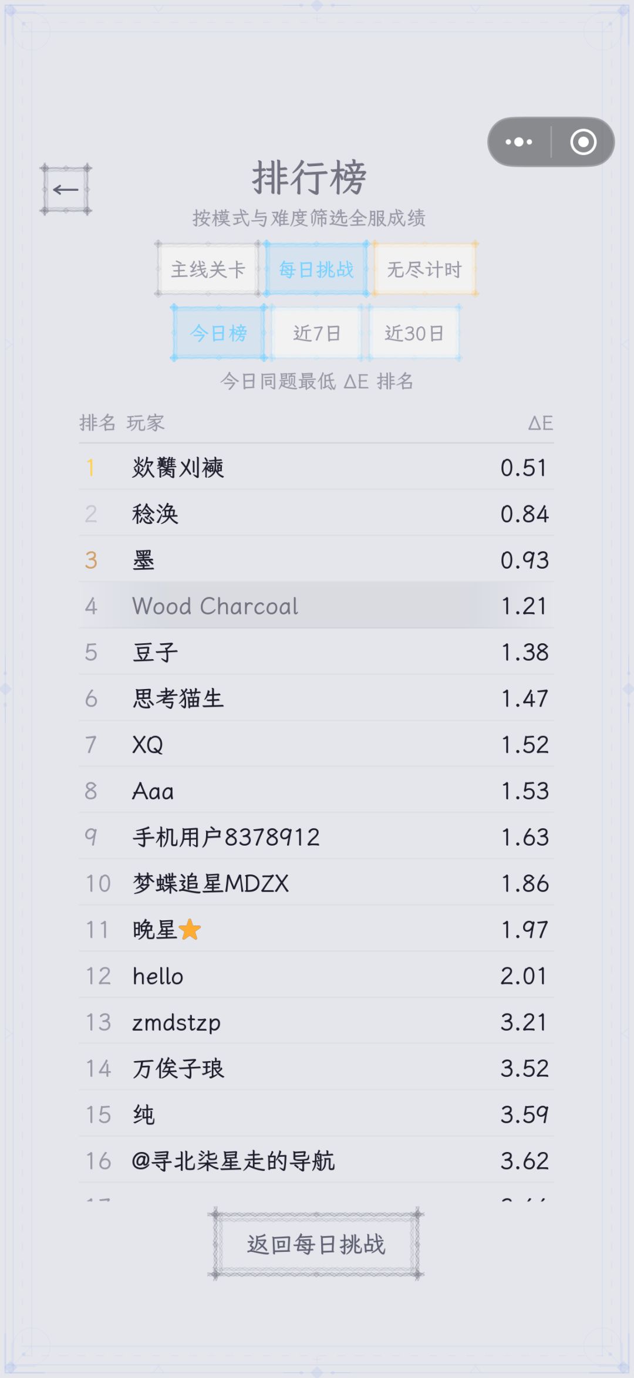634x1378 pixels.
Task: Tap the hello player entry
Action: click(x=316, y=976)
